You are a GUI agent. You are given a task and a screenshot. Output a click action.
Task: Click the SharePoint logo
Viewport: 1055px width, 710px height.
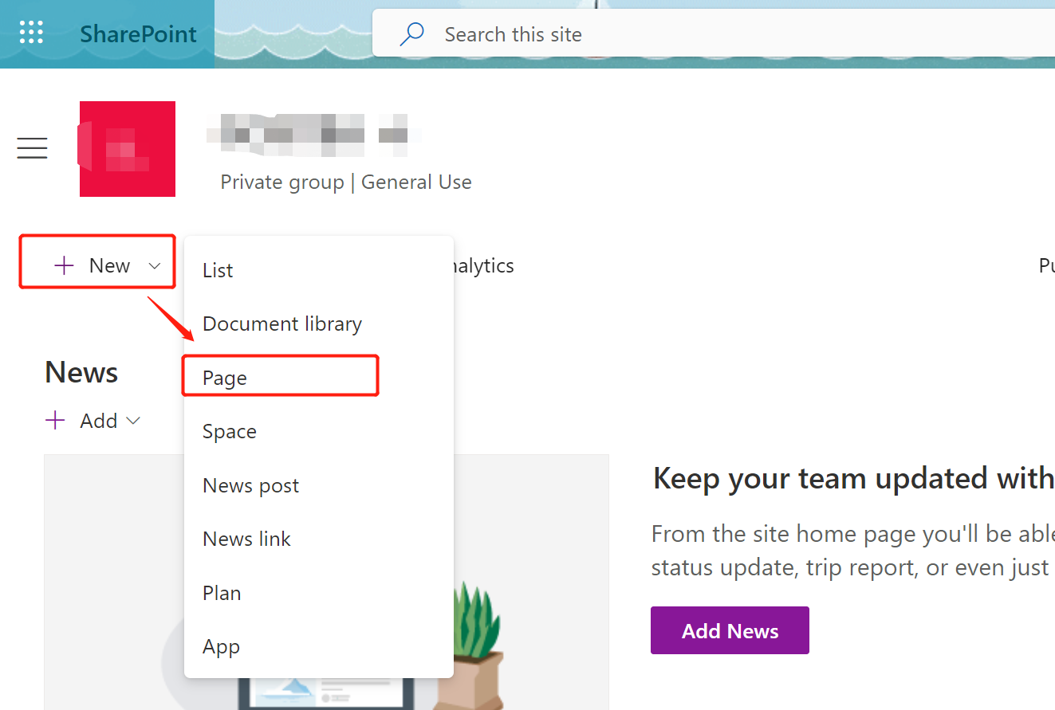[137, 33]
